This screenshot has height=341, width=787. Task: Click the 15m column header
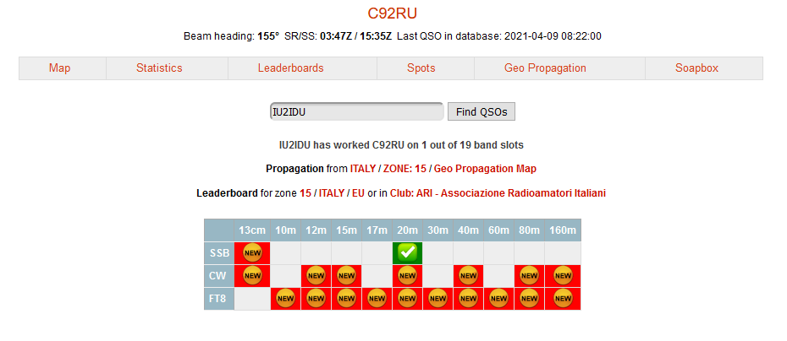coord(346,230)
